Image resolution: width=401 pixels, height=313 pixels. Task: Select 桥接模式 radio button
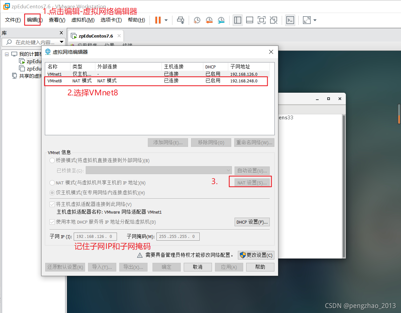click(x=52, y=160)
